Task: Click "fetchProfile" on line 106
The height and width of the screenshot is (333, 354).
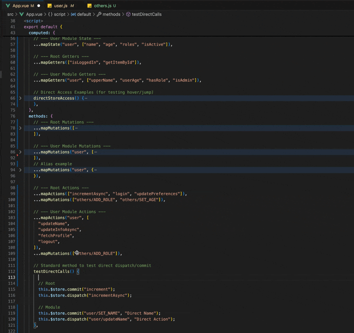Action: [x=55, y=236]
